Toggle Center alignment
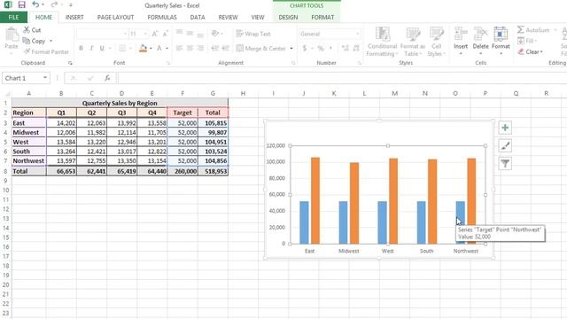The height and width of the screenshot is (319, 567). [x=190, y=48]
